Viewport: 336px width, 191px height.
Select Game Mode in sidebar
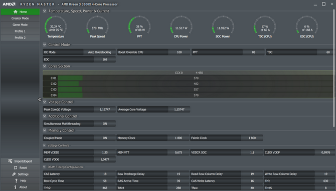click(20, 25)
